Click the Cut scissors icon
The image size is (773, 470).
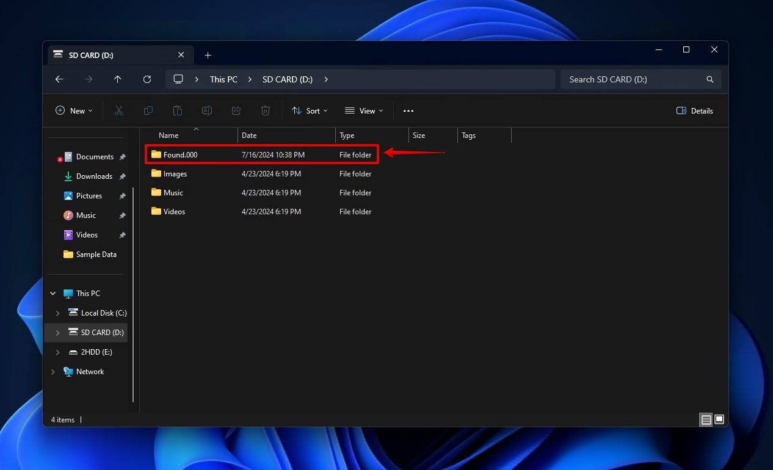tap(119, 110)
